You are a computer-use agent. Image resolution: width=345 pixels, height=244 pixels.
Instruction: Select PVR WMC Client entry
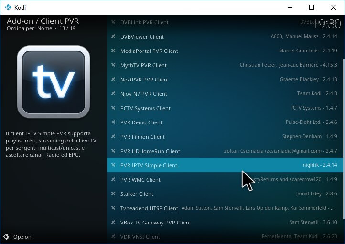click(x=225, y=180)
